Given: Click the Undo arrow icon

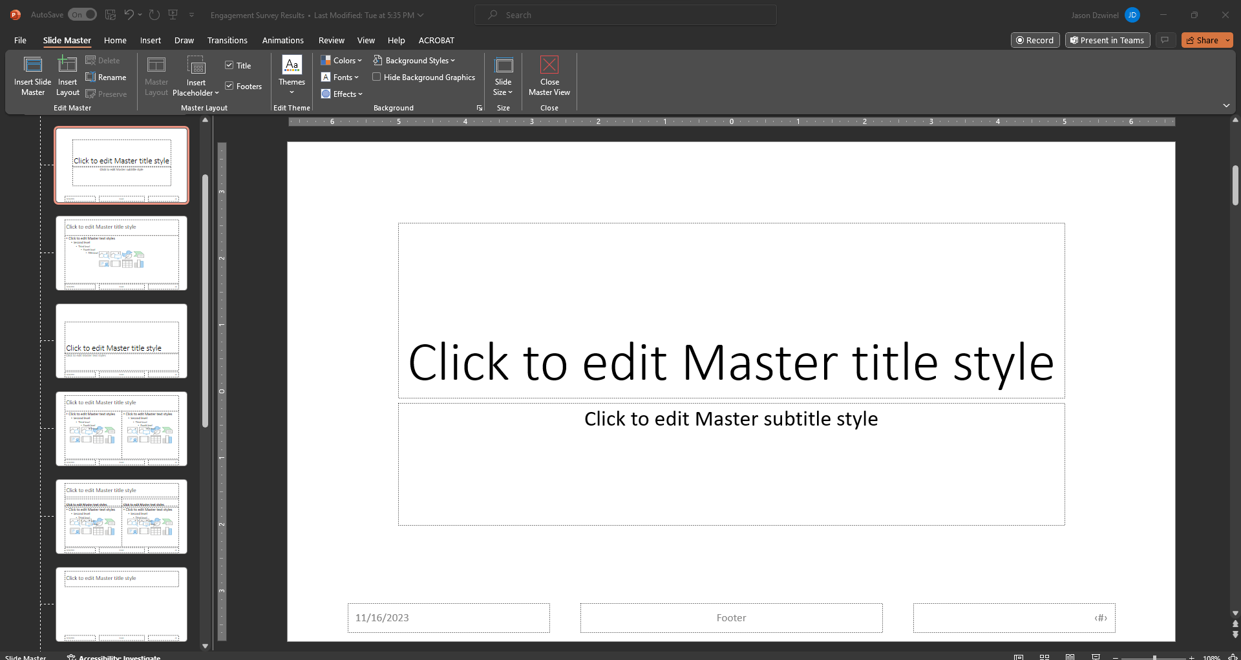Looking at the screenshot, I should click(x=129, y=14).
